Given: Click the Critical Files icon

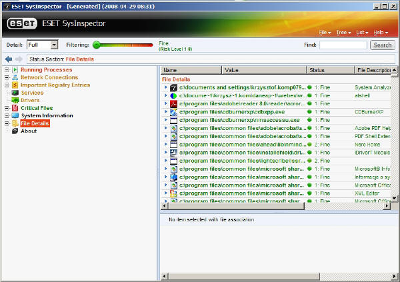Looking at the screenshot, I should tap(15, 108).
